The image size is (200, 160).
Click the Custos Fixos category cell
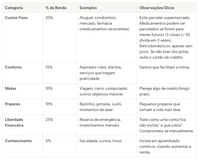[17, 18]
